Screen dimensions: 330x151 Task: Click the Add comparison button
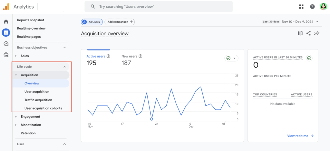pyautogui.click(x=120, y=22)
